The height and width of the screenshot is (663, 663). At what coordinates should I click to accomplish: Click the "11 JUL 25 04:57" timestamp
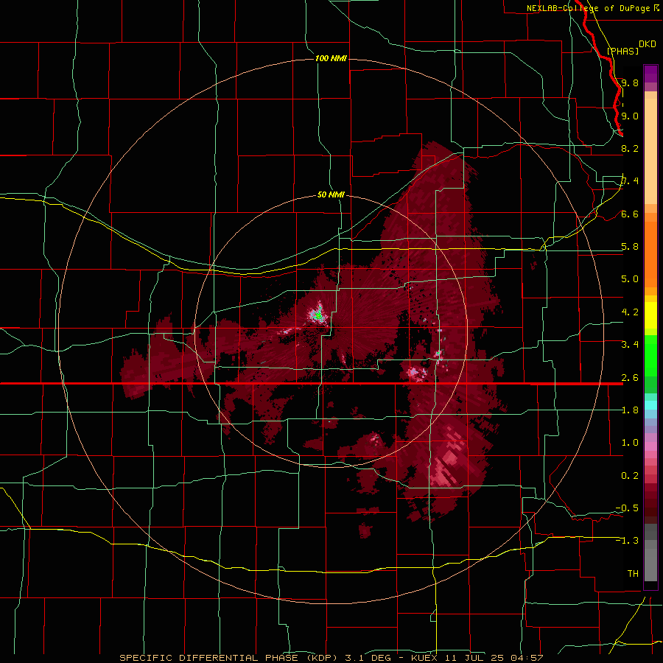coord(494,658)
